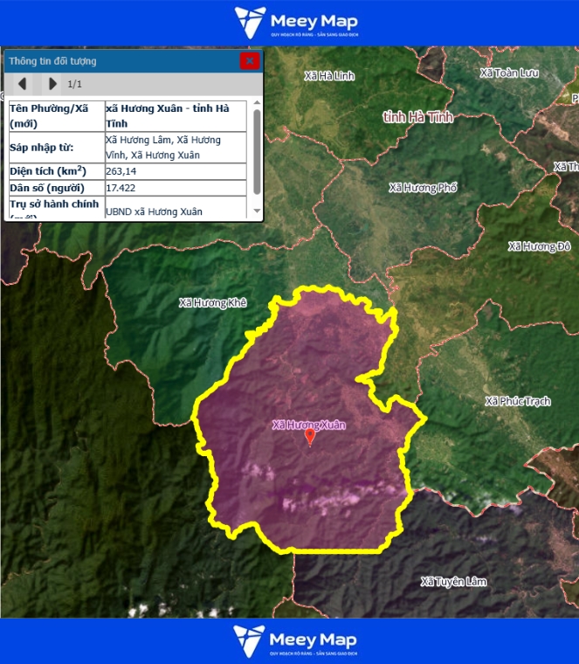Click the red location pin marker
This screenshot has width=579, height=664.
pos(309,437)
